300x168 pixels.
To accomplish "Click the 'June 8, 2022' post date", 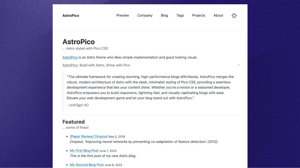I will tap(113, 165).
